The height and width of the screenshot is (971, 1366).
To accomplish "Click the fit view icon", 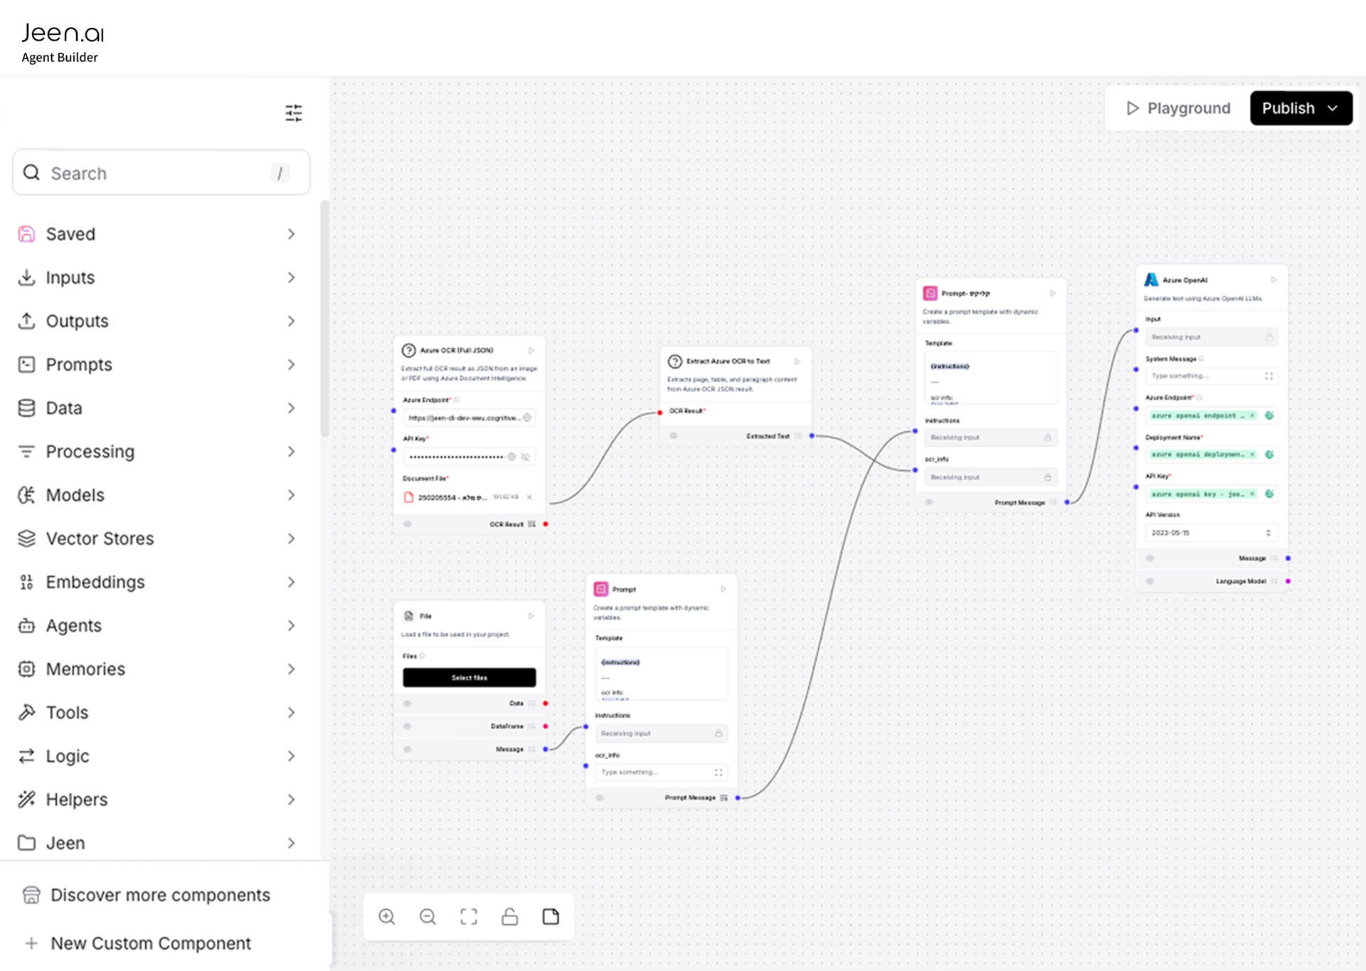I will point(469,917).
